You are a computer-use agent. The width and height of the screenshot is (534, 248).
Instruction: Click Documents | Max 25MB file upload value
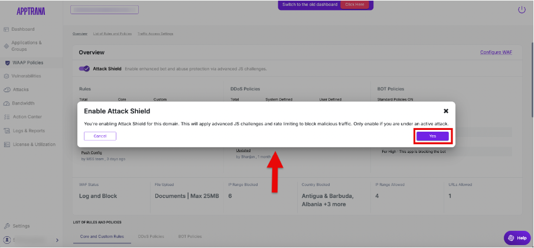187,196
